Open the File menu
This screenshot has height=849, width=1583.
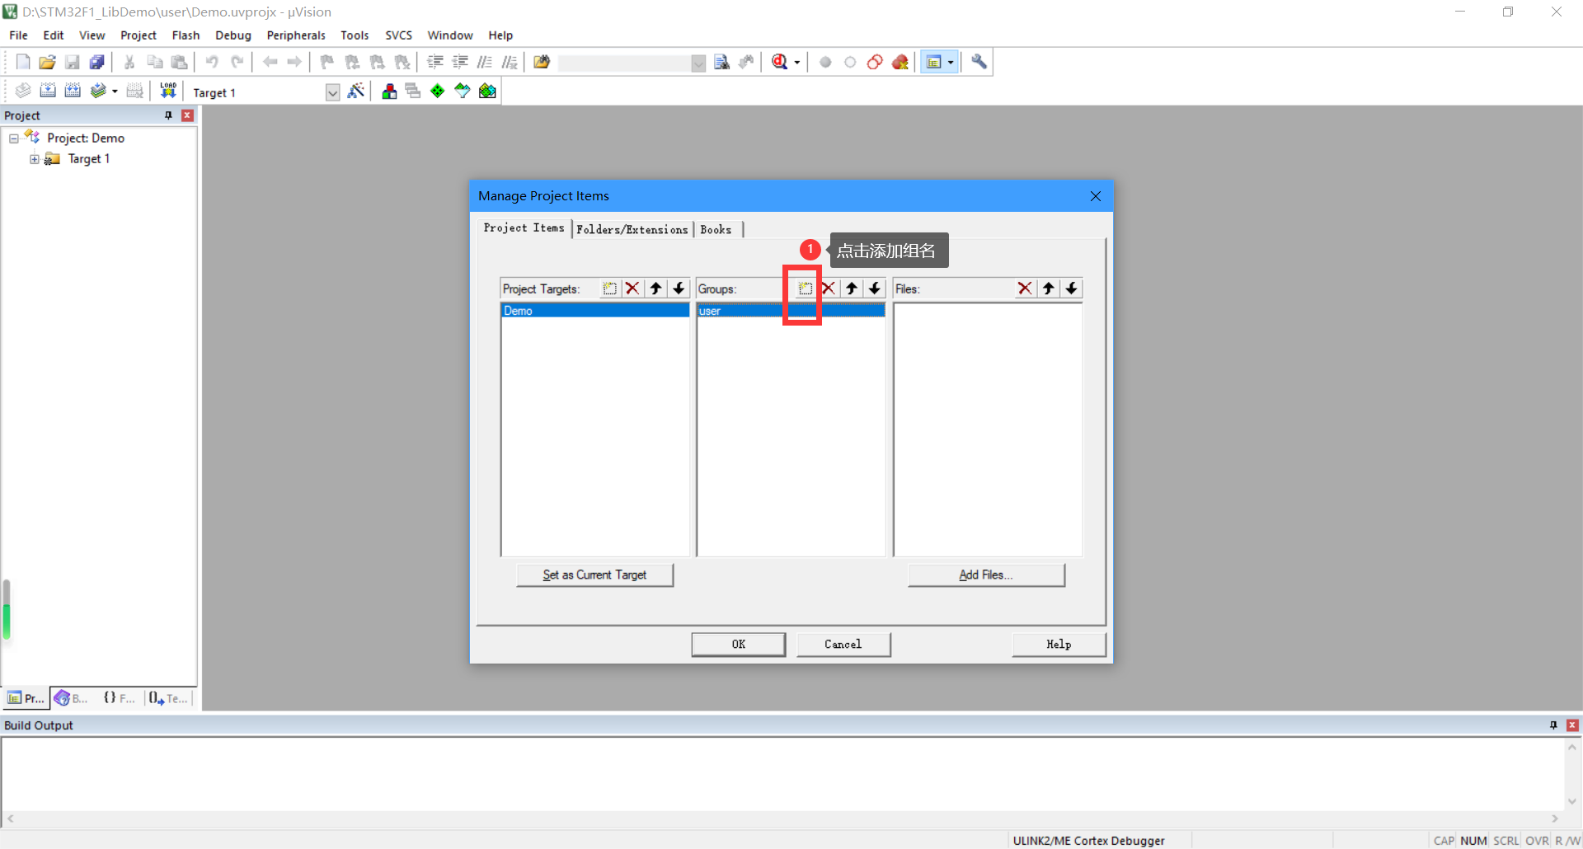(18, 35)
